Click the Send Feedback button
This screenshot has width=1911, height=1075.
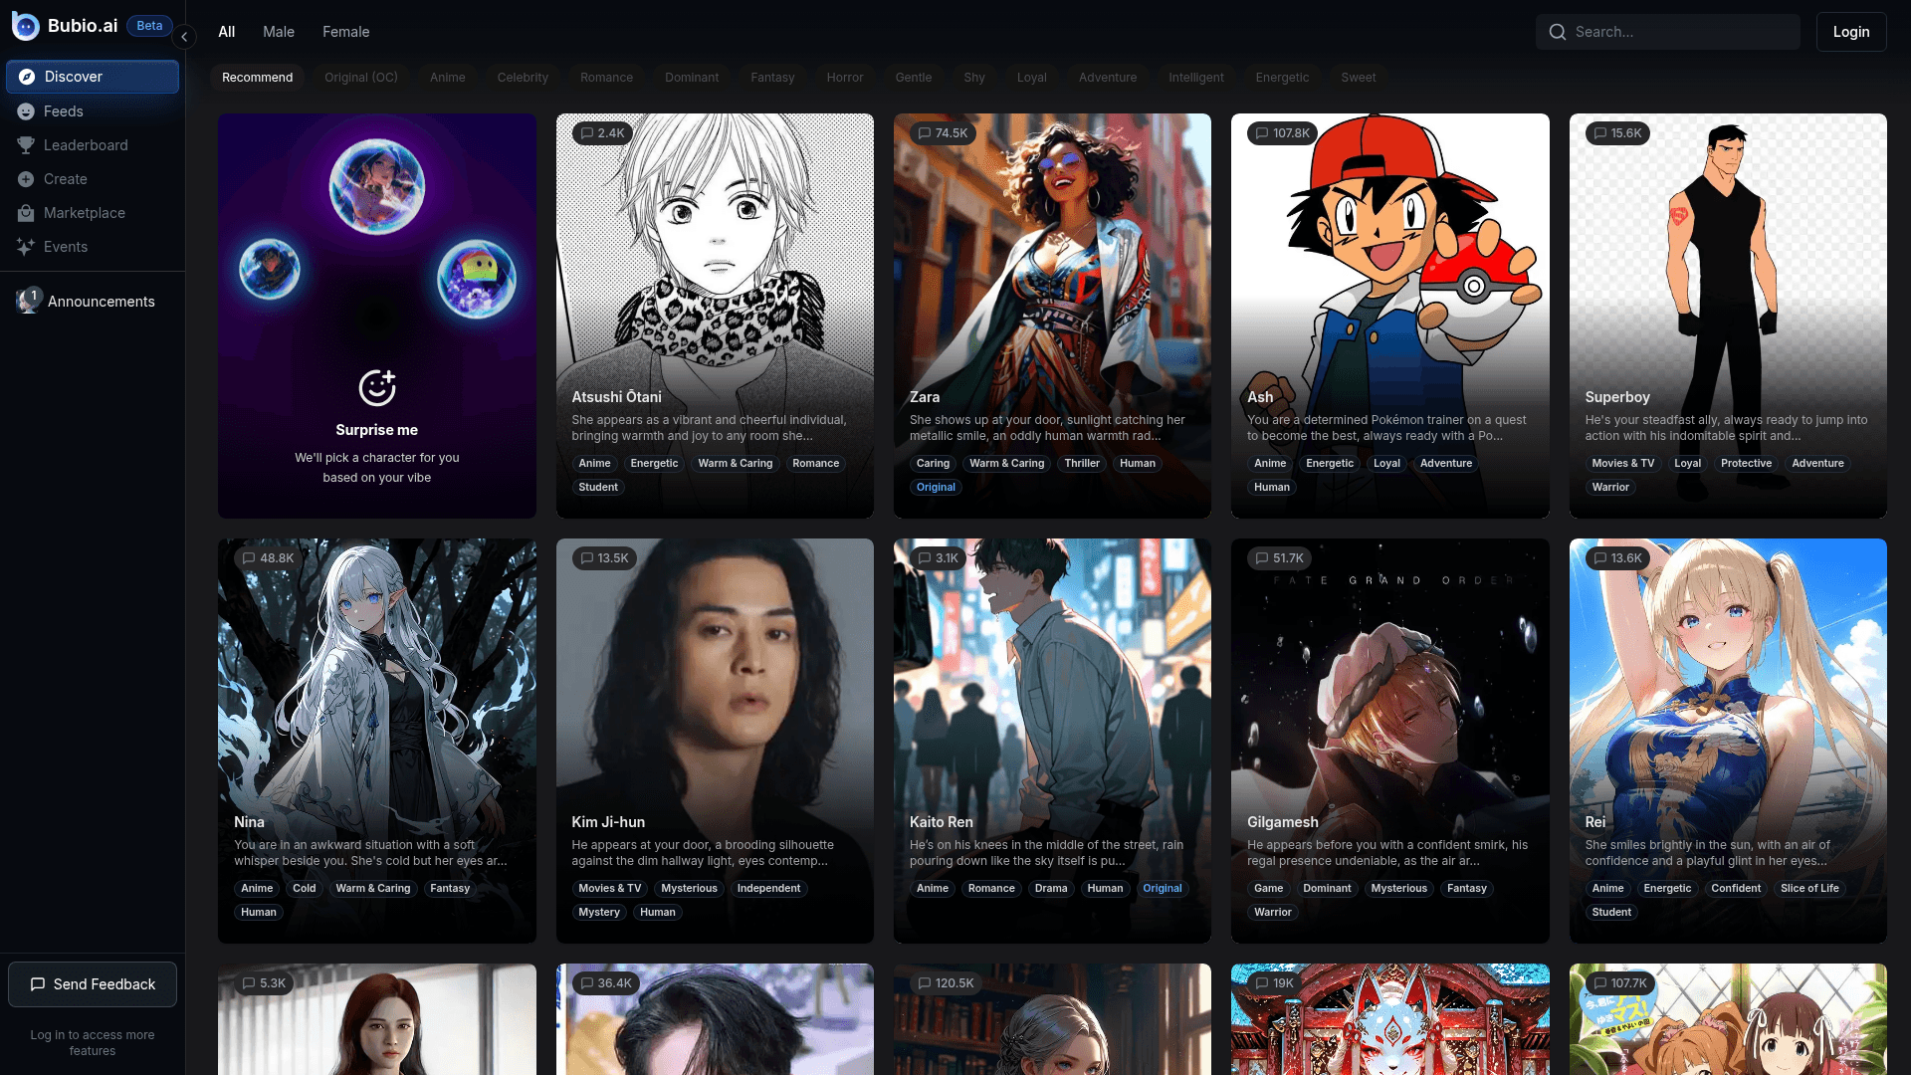click(93, 983)
